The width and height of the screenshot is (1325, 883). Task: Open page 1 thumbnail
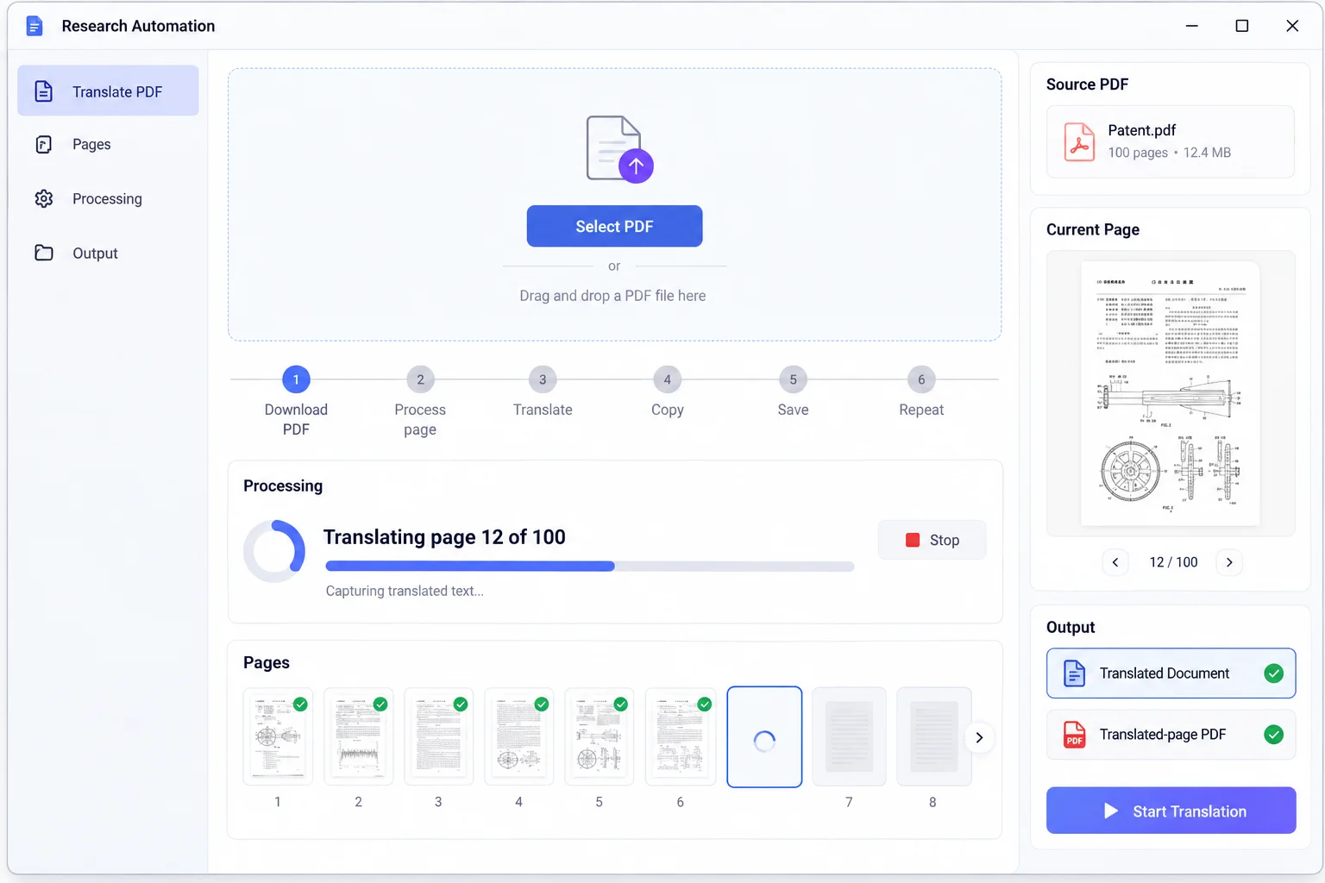(x=278, y=736)
